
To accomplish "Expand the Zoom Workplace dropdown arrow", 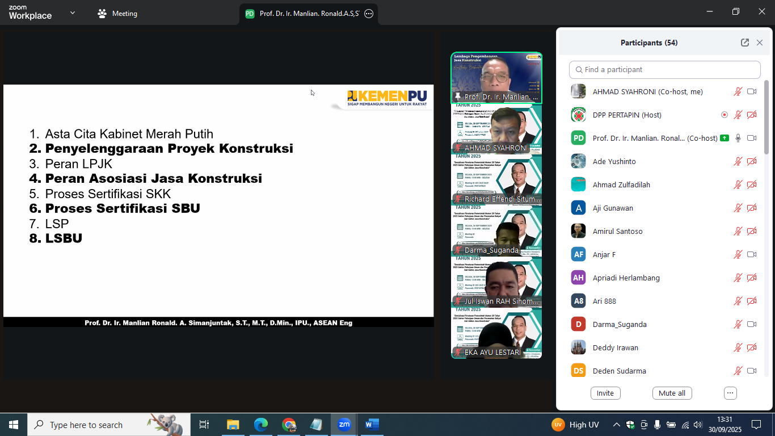I will (x=73, y=13).
